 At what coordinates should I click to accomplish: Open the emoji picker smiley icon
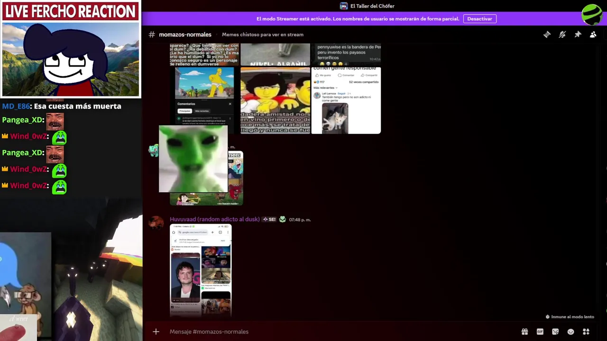point(570,332)
